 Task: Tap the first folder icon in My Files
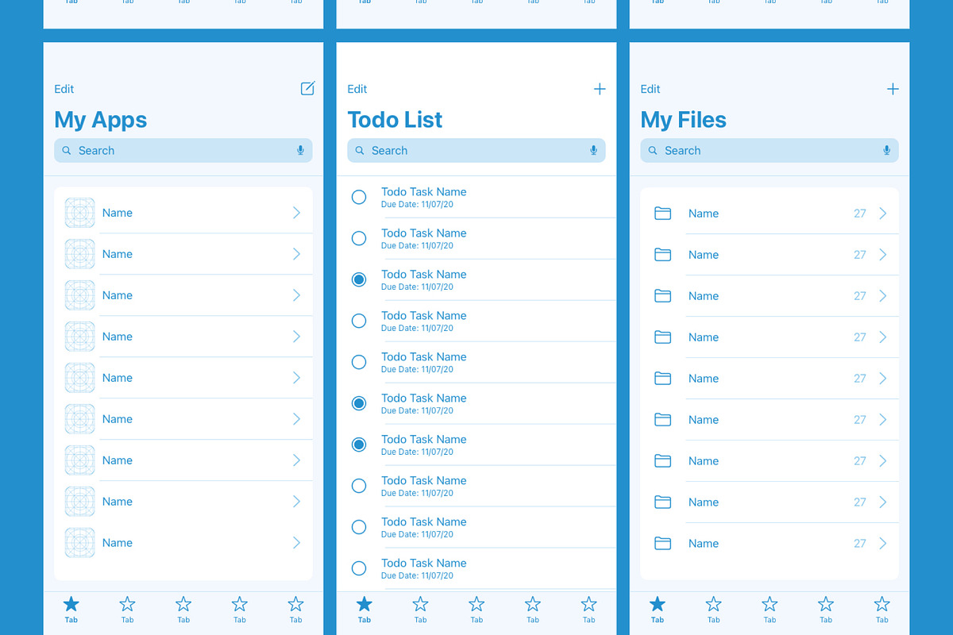click(662, 213)
